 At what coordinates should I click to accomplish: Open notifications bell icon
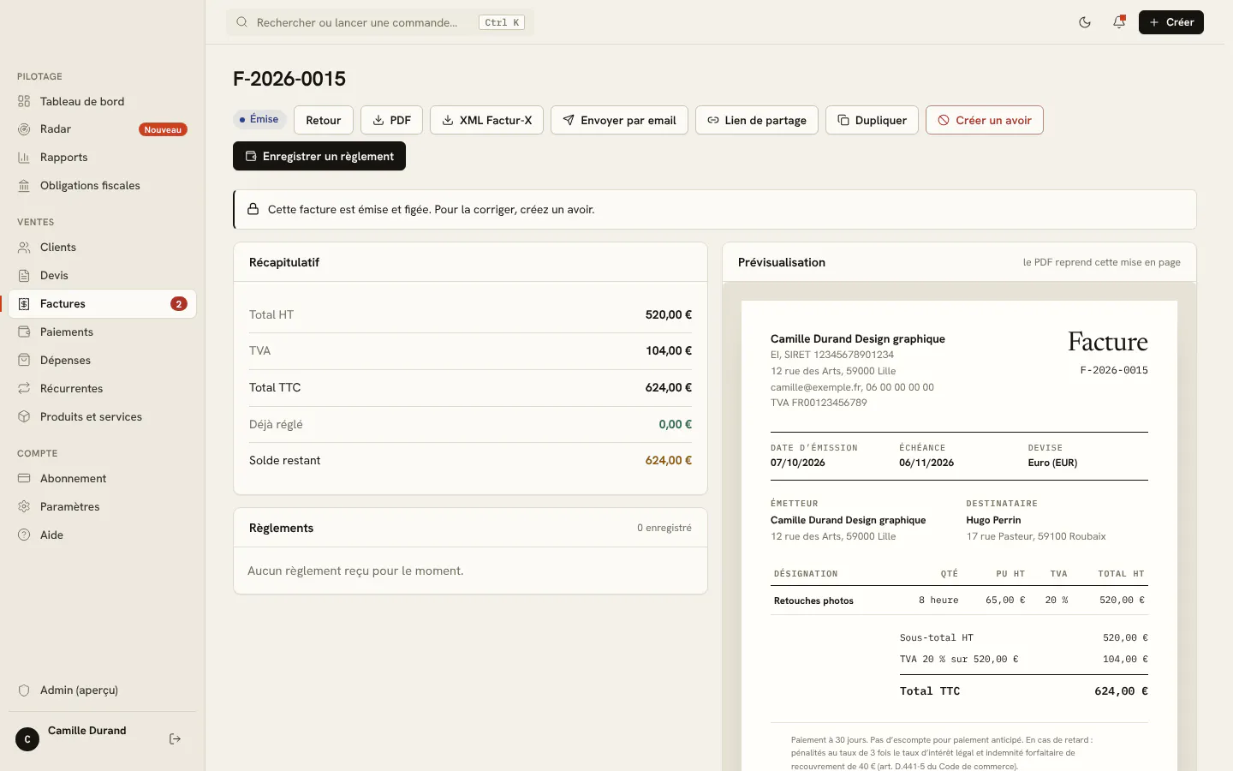(1119, 22)
